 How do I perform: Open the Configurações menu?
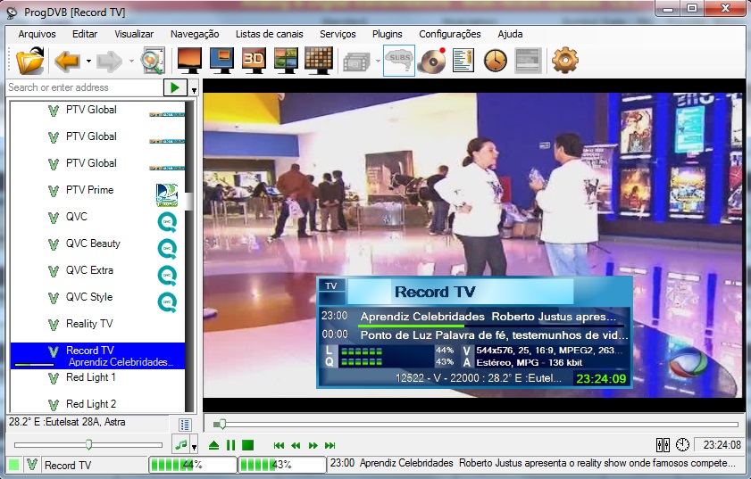[450, 34]
